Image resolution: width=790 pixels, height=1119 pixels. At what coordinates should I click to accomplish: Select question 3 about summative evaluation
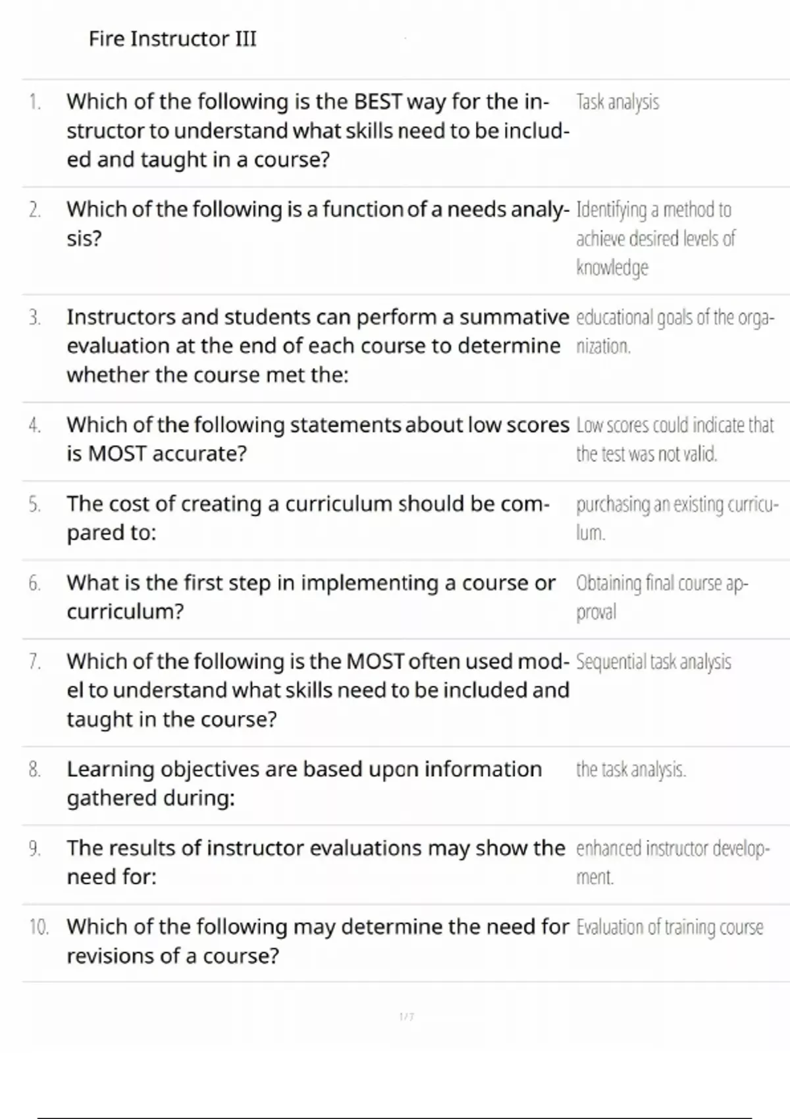(318, 346)
